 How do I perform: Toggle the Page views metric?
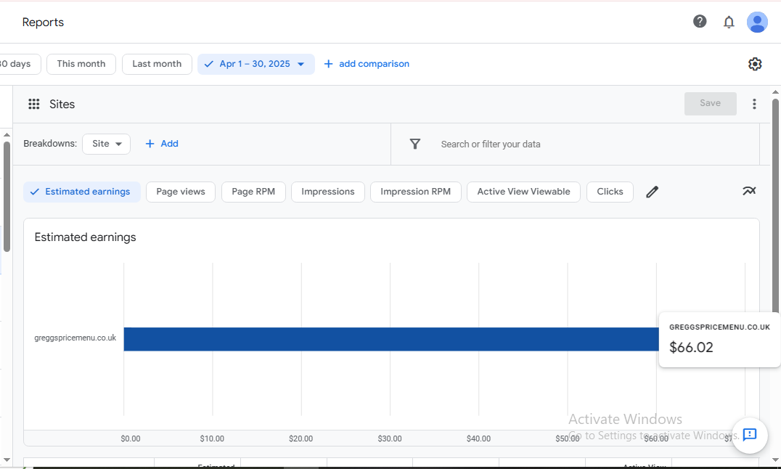click(x=180, y=192)
